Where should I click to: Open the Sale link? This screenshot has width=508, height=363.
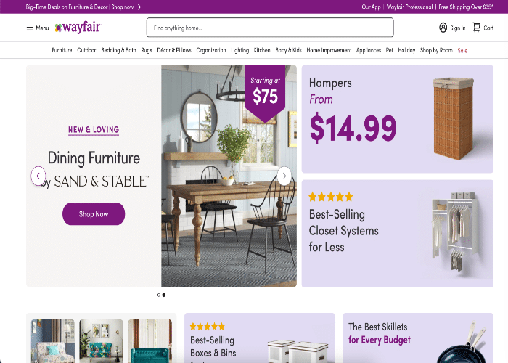pyautogui.click(x=462, y=51)
